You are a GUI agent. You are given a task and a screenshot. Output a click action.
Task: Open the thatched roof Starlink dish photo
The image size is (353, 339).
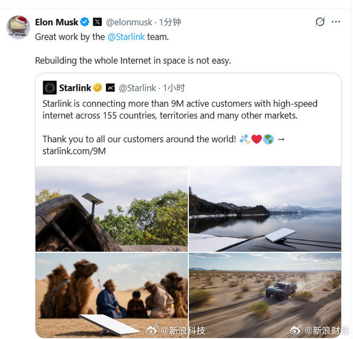(x=112, y=208)
